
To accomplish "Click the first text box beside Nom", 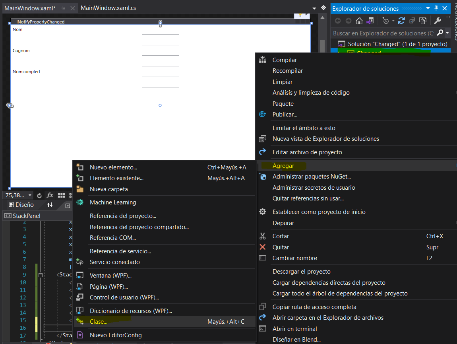I will [x=160, y=40].
